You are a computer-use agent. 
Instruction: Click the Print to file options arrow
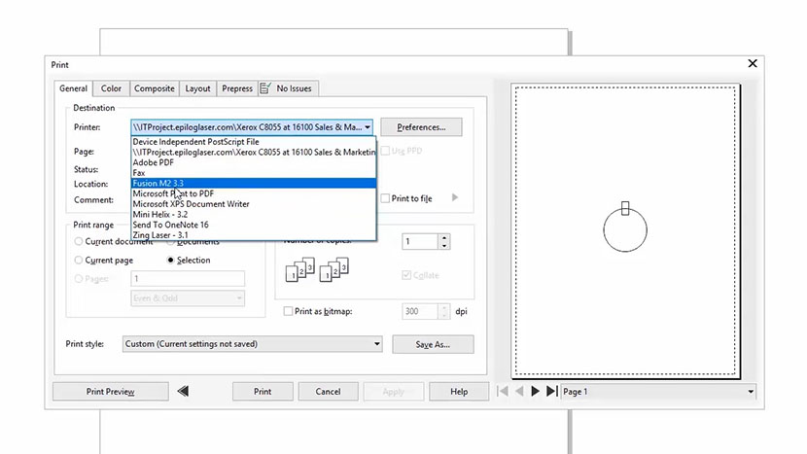[454, 198]
